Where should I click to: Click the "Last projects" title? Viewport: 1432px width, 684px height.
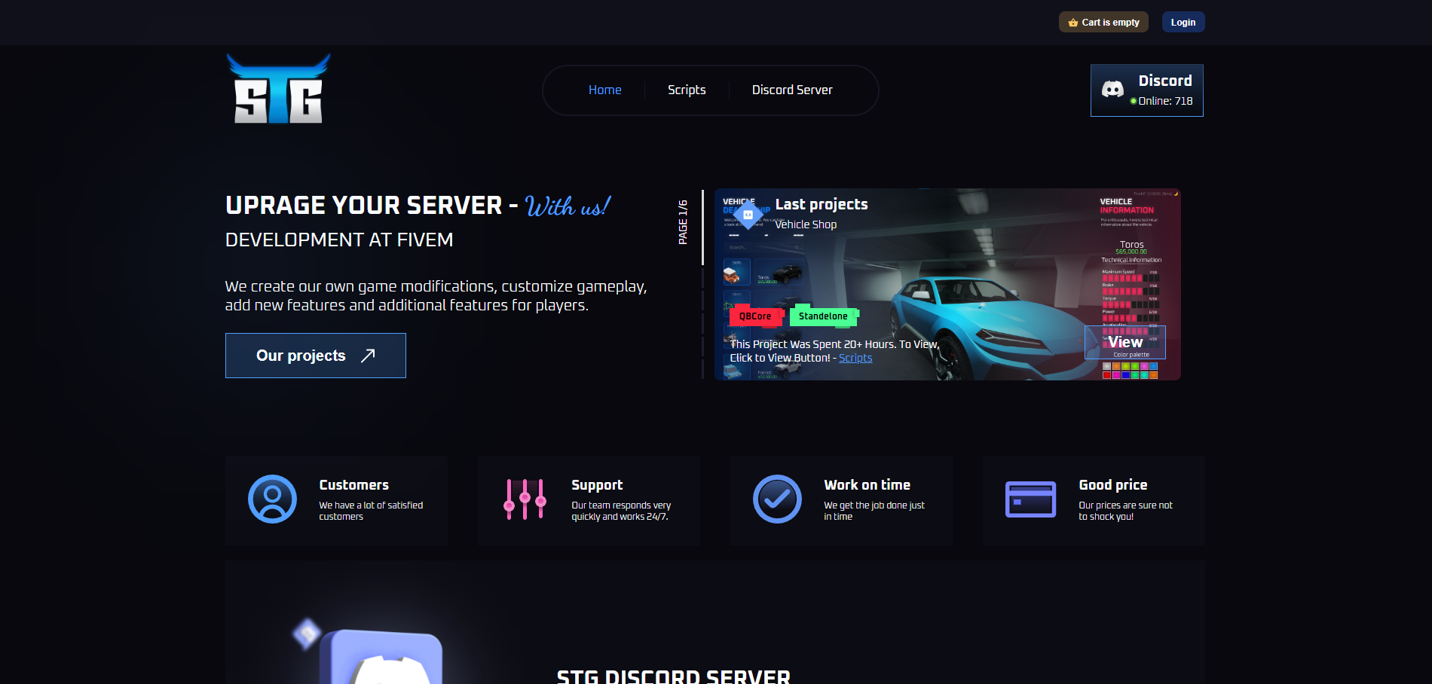[822, 204]
